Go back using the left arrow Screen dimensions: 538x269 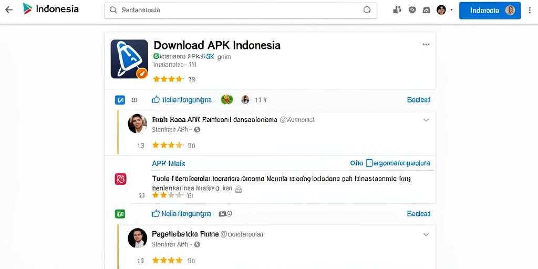8,9
